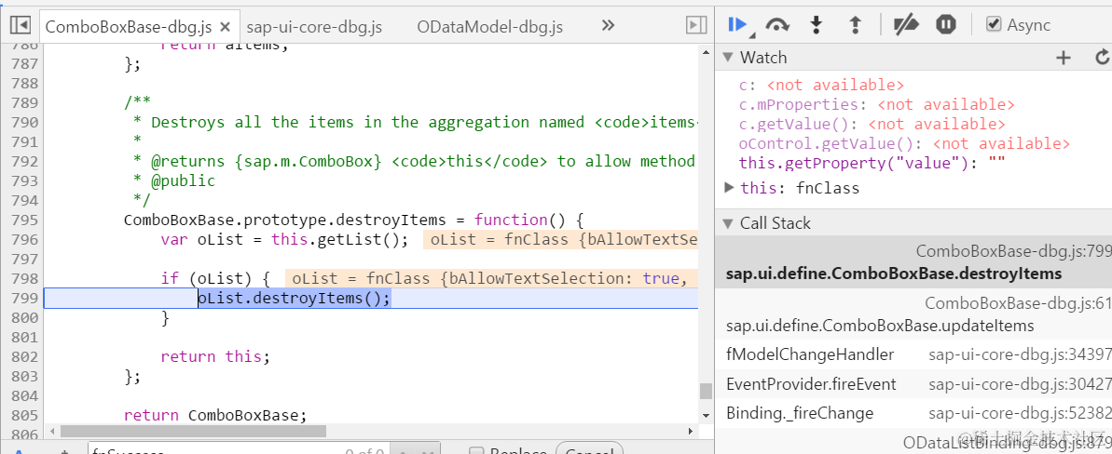Deactivate all breakpoints
Viewport: 1112px width, 454px height.
(x=906, y=25)
